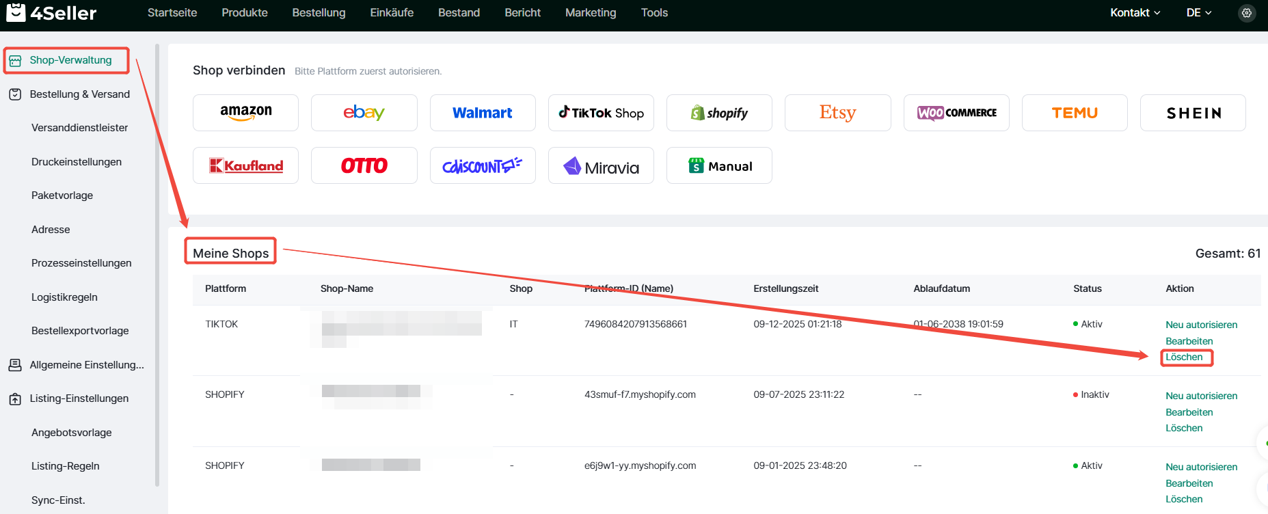Connect a TEMU shop
This screenshot has height=514, width=1268.
click(1075, 113)
